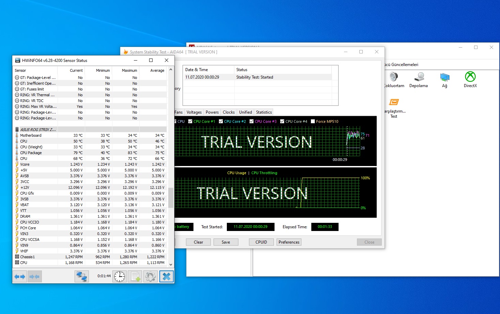Select the CPU Gfx voltage row

[90, 193]
